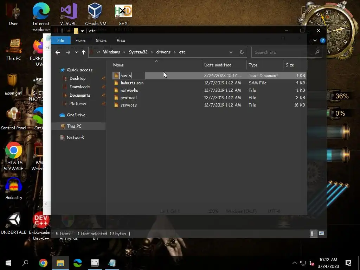Switch to large icons view layout
Viewport: 360px width, 270px height.
click(321, 234)
